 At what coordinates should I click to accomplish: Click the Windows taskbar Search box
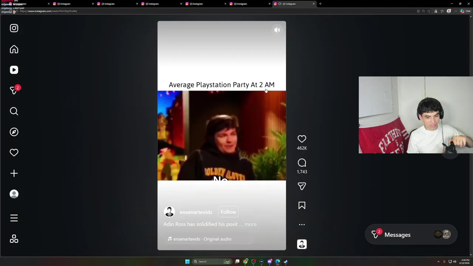point(212,262)
